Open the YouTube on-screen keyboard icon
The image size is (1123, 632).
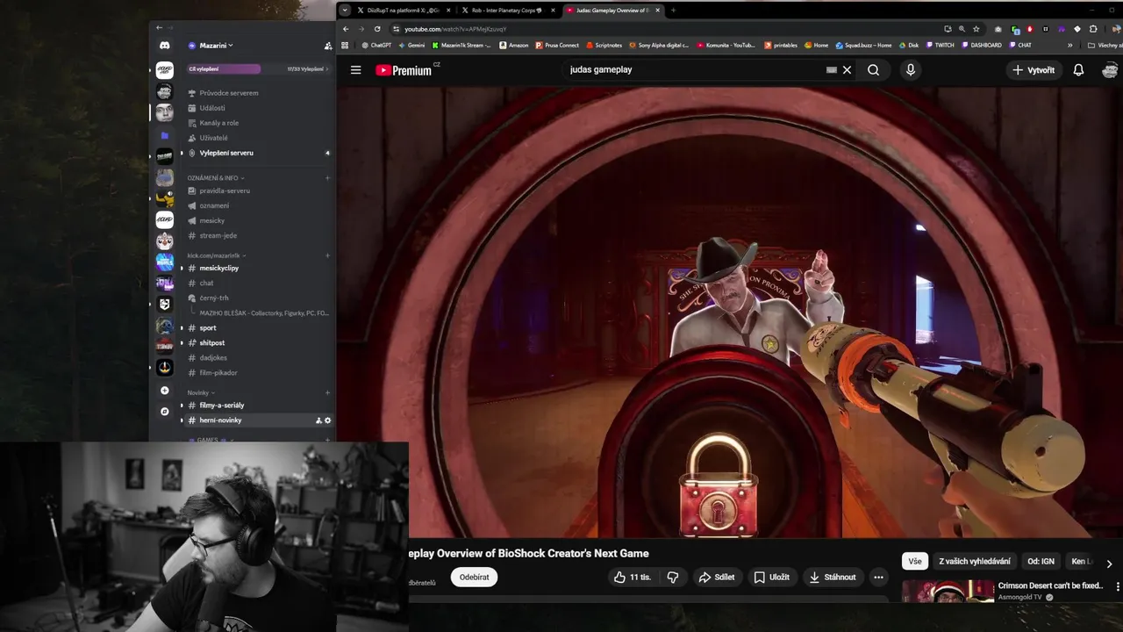[831, 70]
